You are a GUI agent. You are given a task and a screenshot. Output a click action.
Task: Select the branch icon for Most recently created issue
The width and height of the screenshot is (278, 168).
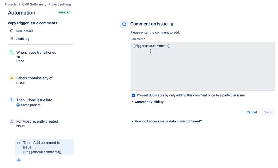12,122
